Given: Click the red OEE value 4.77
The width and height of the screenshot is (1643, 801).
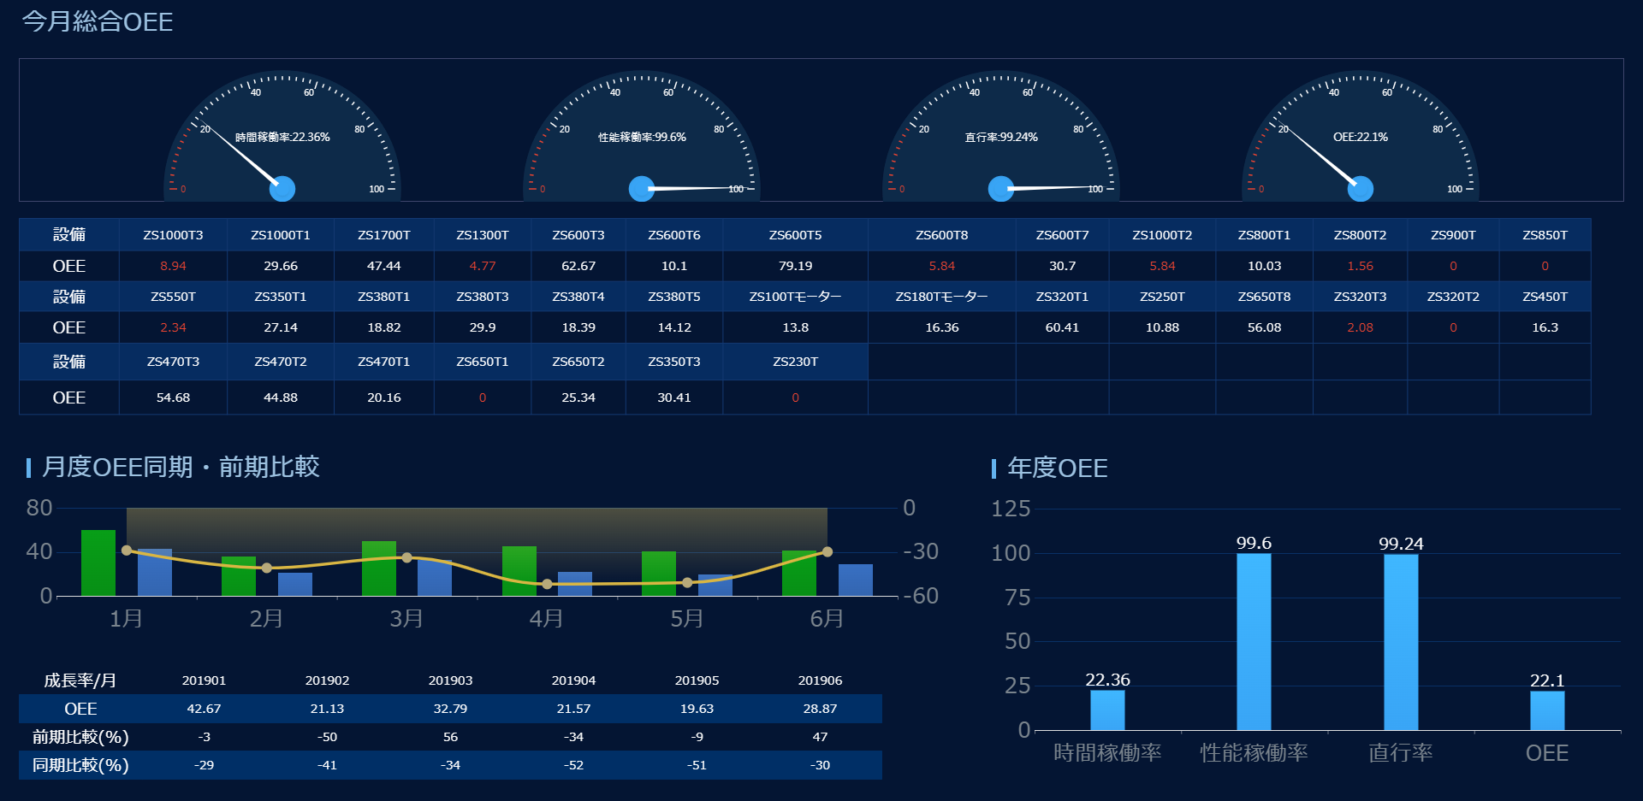Looking at the screenshot, I should 483,266.
